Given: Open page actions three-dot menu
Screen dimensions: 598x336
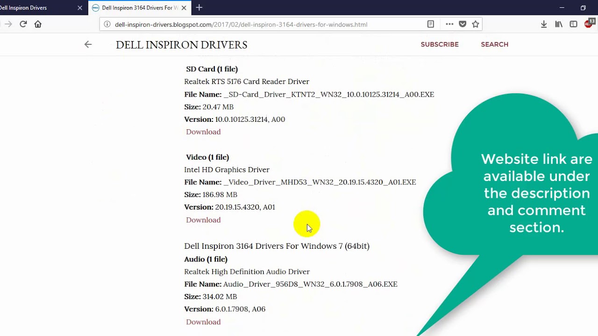Looking at the screenshot, I should point(449,24).
